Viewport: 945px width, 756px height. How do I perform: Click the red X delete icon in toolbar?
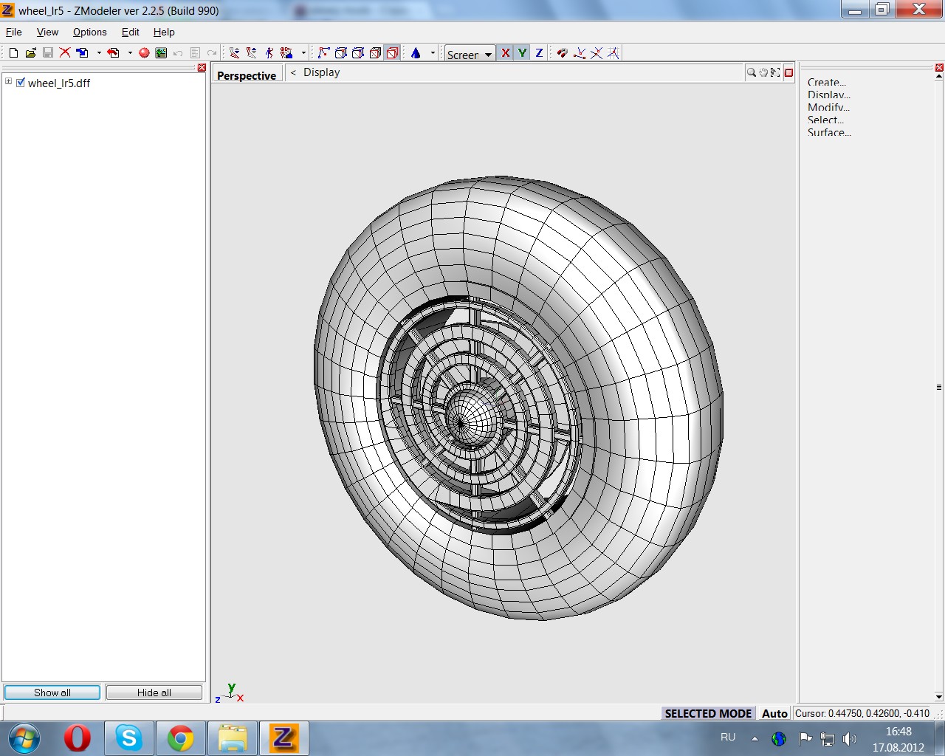[65, 53]
